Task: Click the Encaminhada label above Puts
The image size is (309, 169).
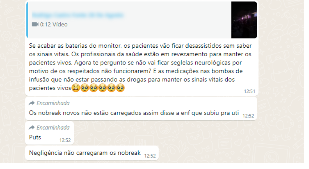Action: coord(53,127)
